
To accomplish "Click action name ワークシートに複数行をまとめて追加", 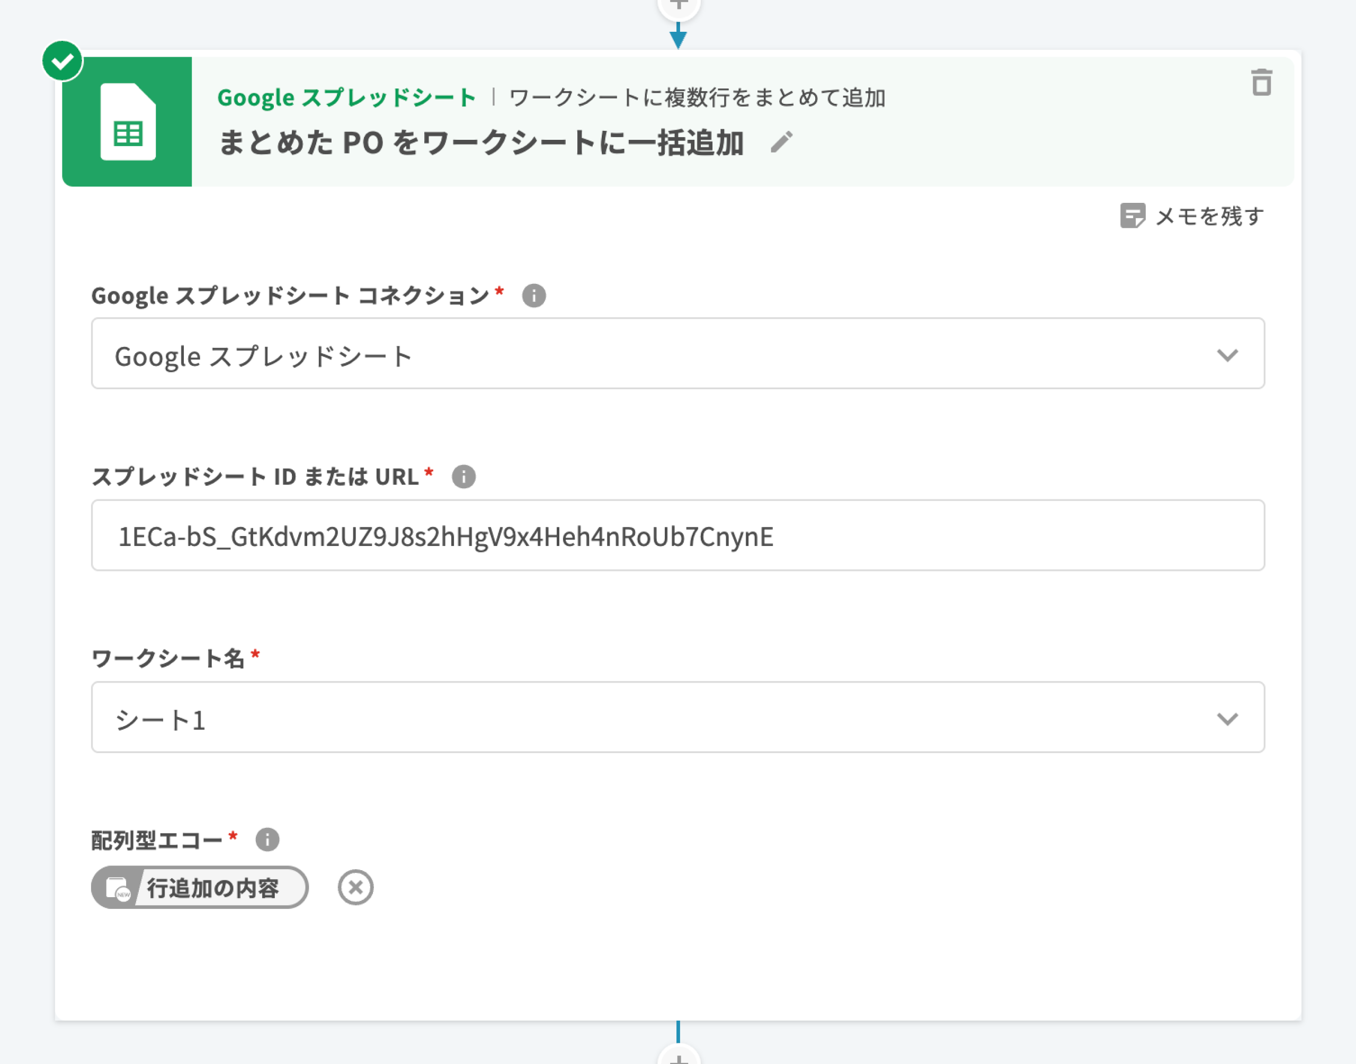I will 697,98.
